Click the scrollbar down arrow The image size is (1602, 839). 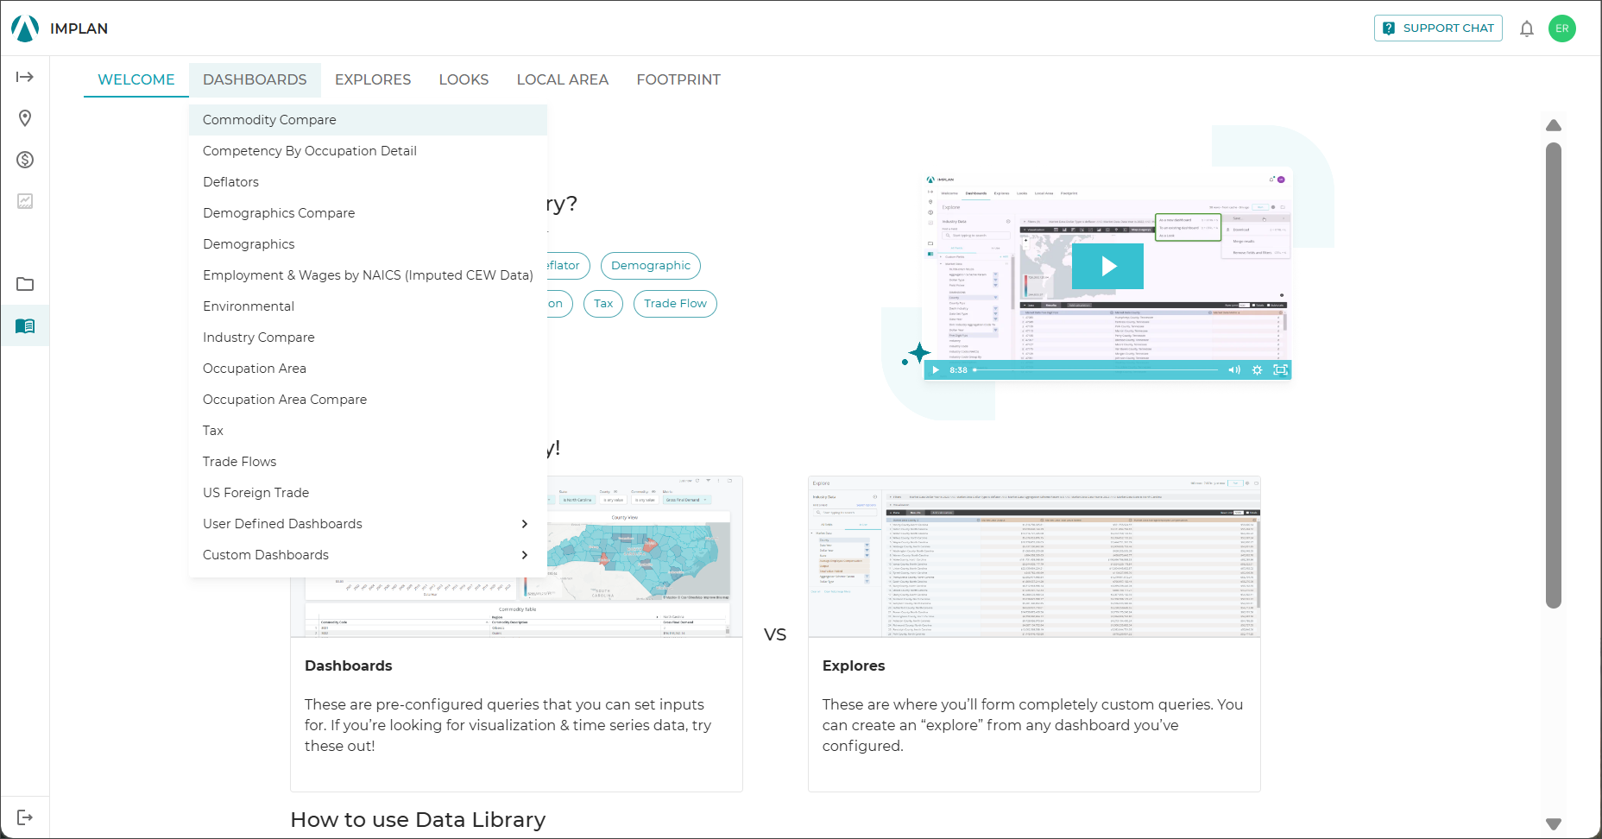[x=1554, y=824]
